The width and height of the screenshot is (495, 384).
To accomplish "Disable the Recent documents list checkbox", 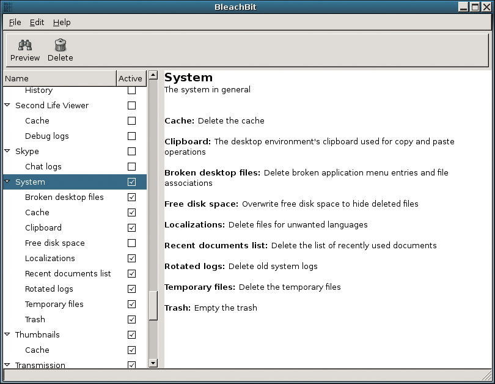I will click(131, 273).
